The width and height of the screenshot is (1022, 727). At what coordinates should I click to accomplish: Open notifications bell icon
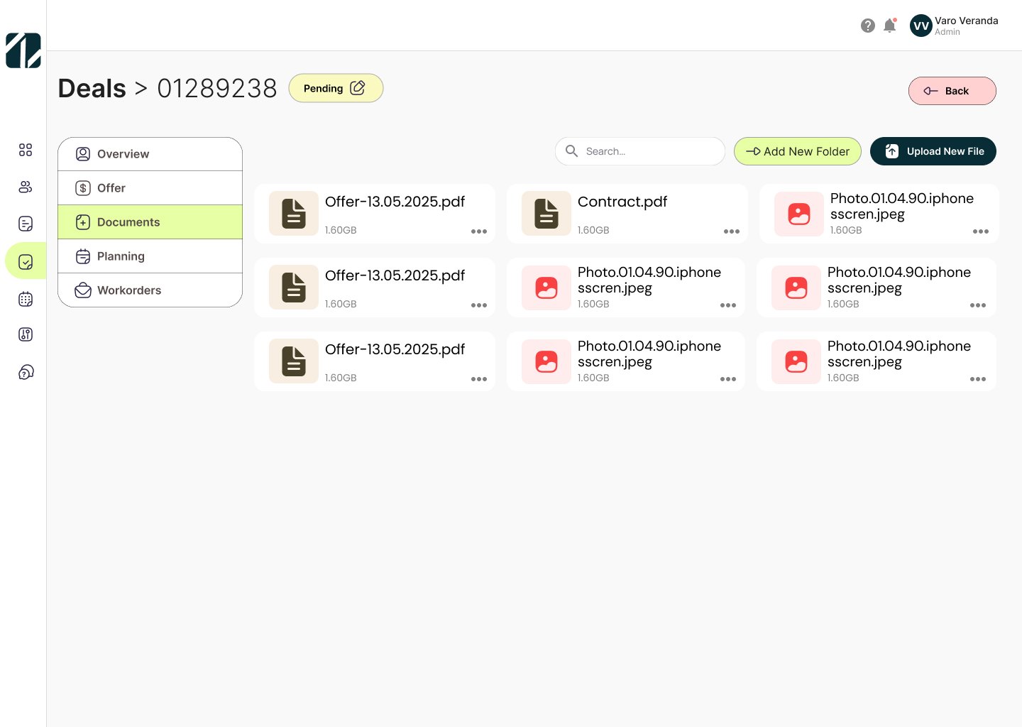click(x=889, y=26)
